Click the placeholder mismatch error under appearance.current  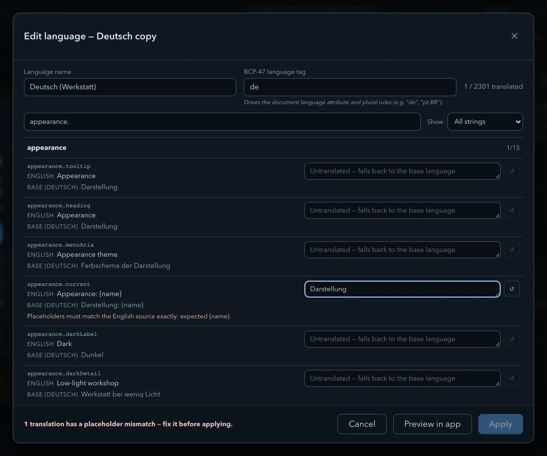click(129, 316)
